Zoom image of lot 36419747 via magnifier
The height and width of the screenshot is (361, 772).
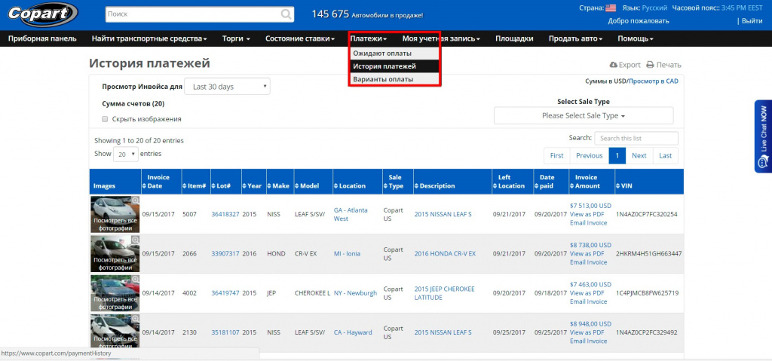pos(136,279)
